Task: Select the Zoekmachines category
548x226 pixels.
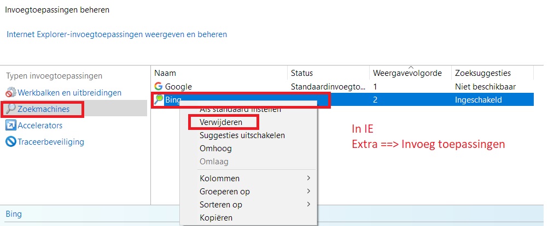Action: [44, 109]
